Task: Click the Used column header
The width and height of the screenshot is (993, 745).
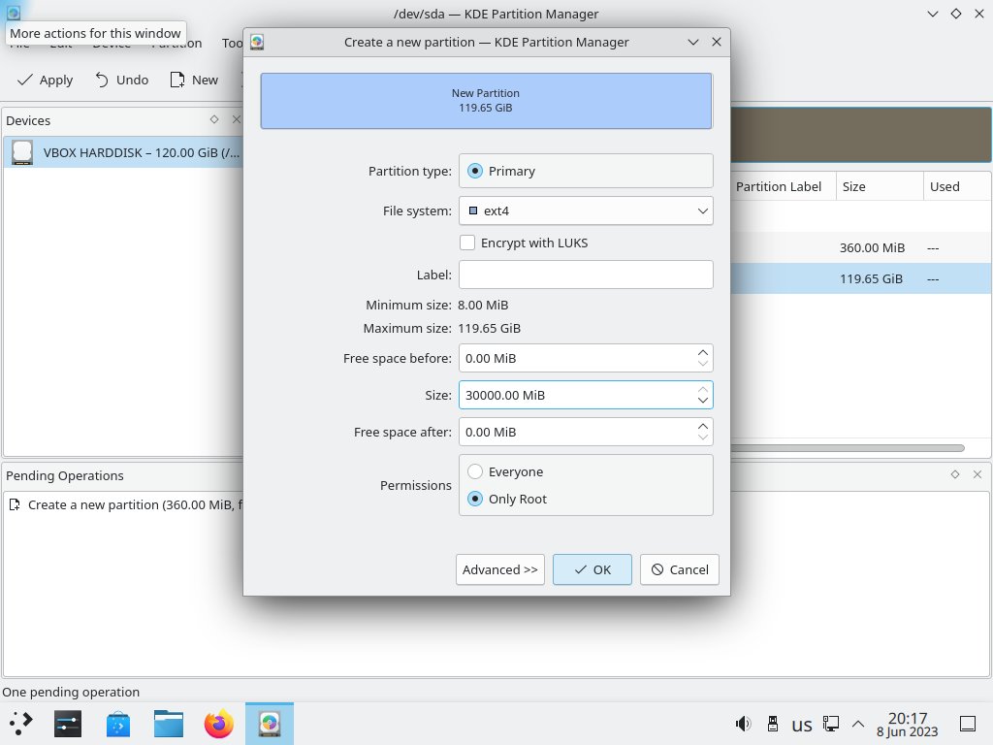Action: [x=957, y=186]
